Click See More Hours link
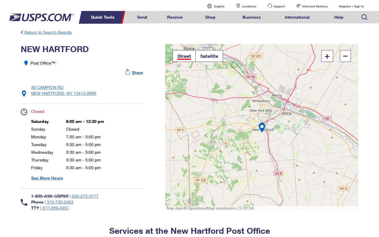 47,178
